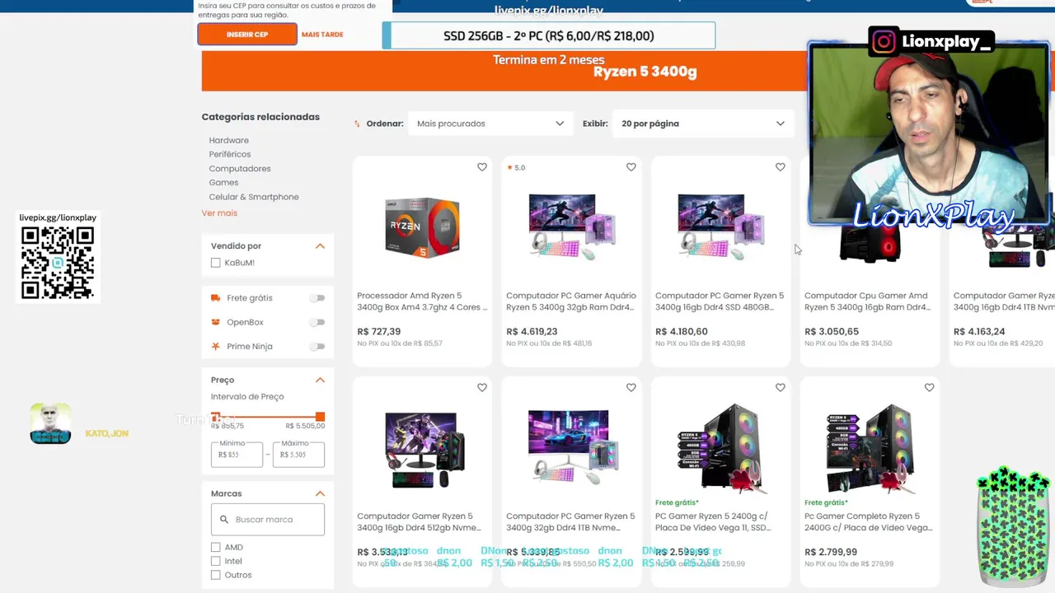
Task: Click the R$ 727,39 price
Action: pos(379,332)
